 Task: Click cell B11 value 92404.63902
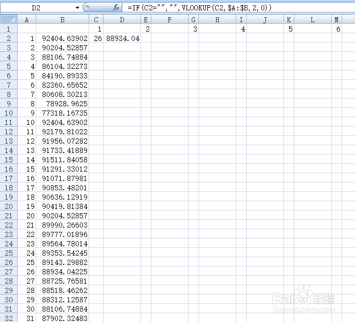[x=63, y=122]
